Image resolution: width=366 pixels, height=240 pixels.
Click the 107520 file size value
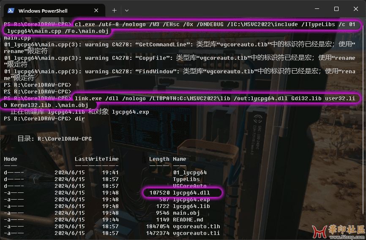[x=159, y=193]
